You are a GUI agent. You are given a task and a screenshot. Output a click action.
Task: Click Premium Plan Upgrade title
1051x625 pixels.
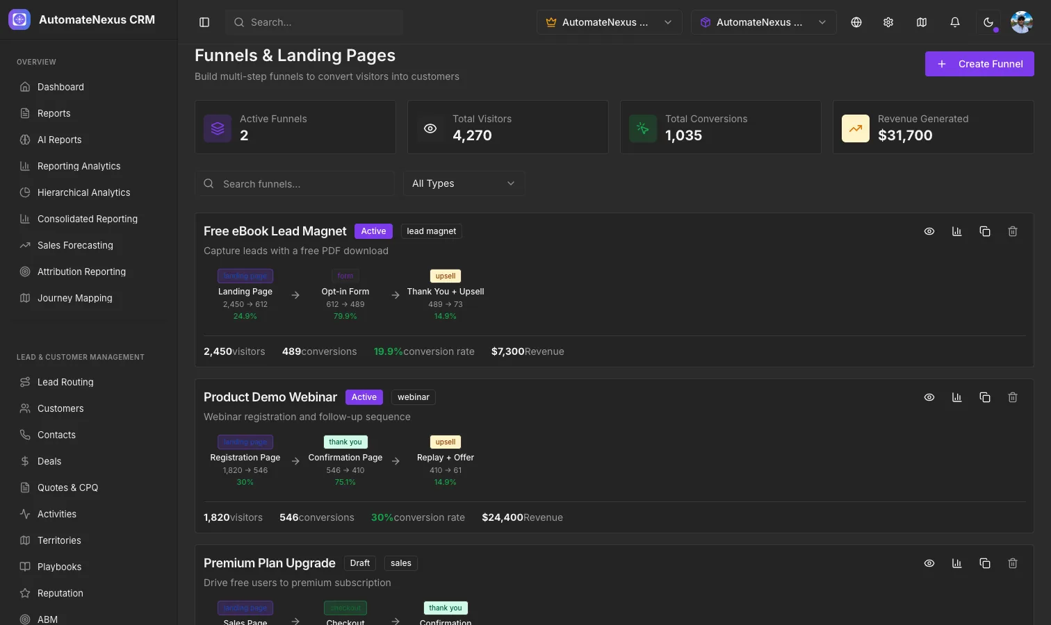point(270,563)
